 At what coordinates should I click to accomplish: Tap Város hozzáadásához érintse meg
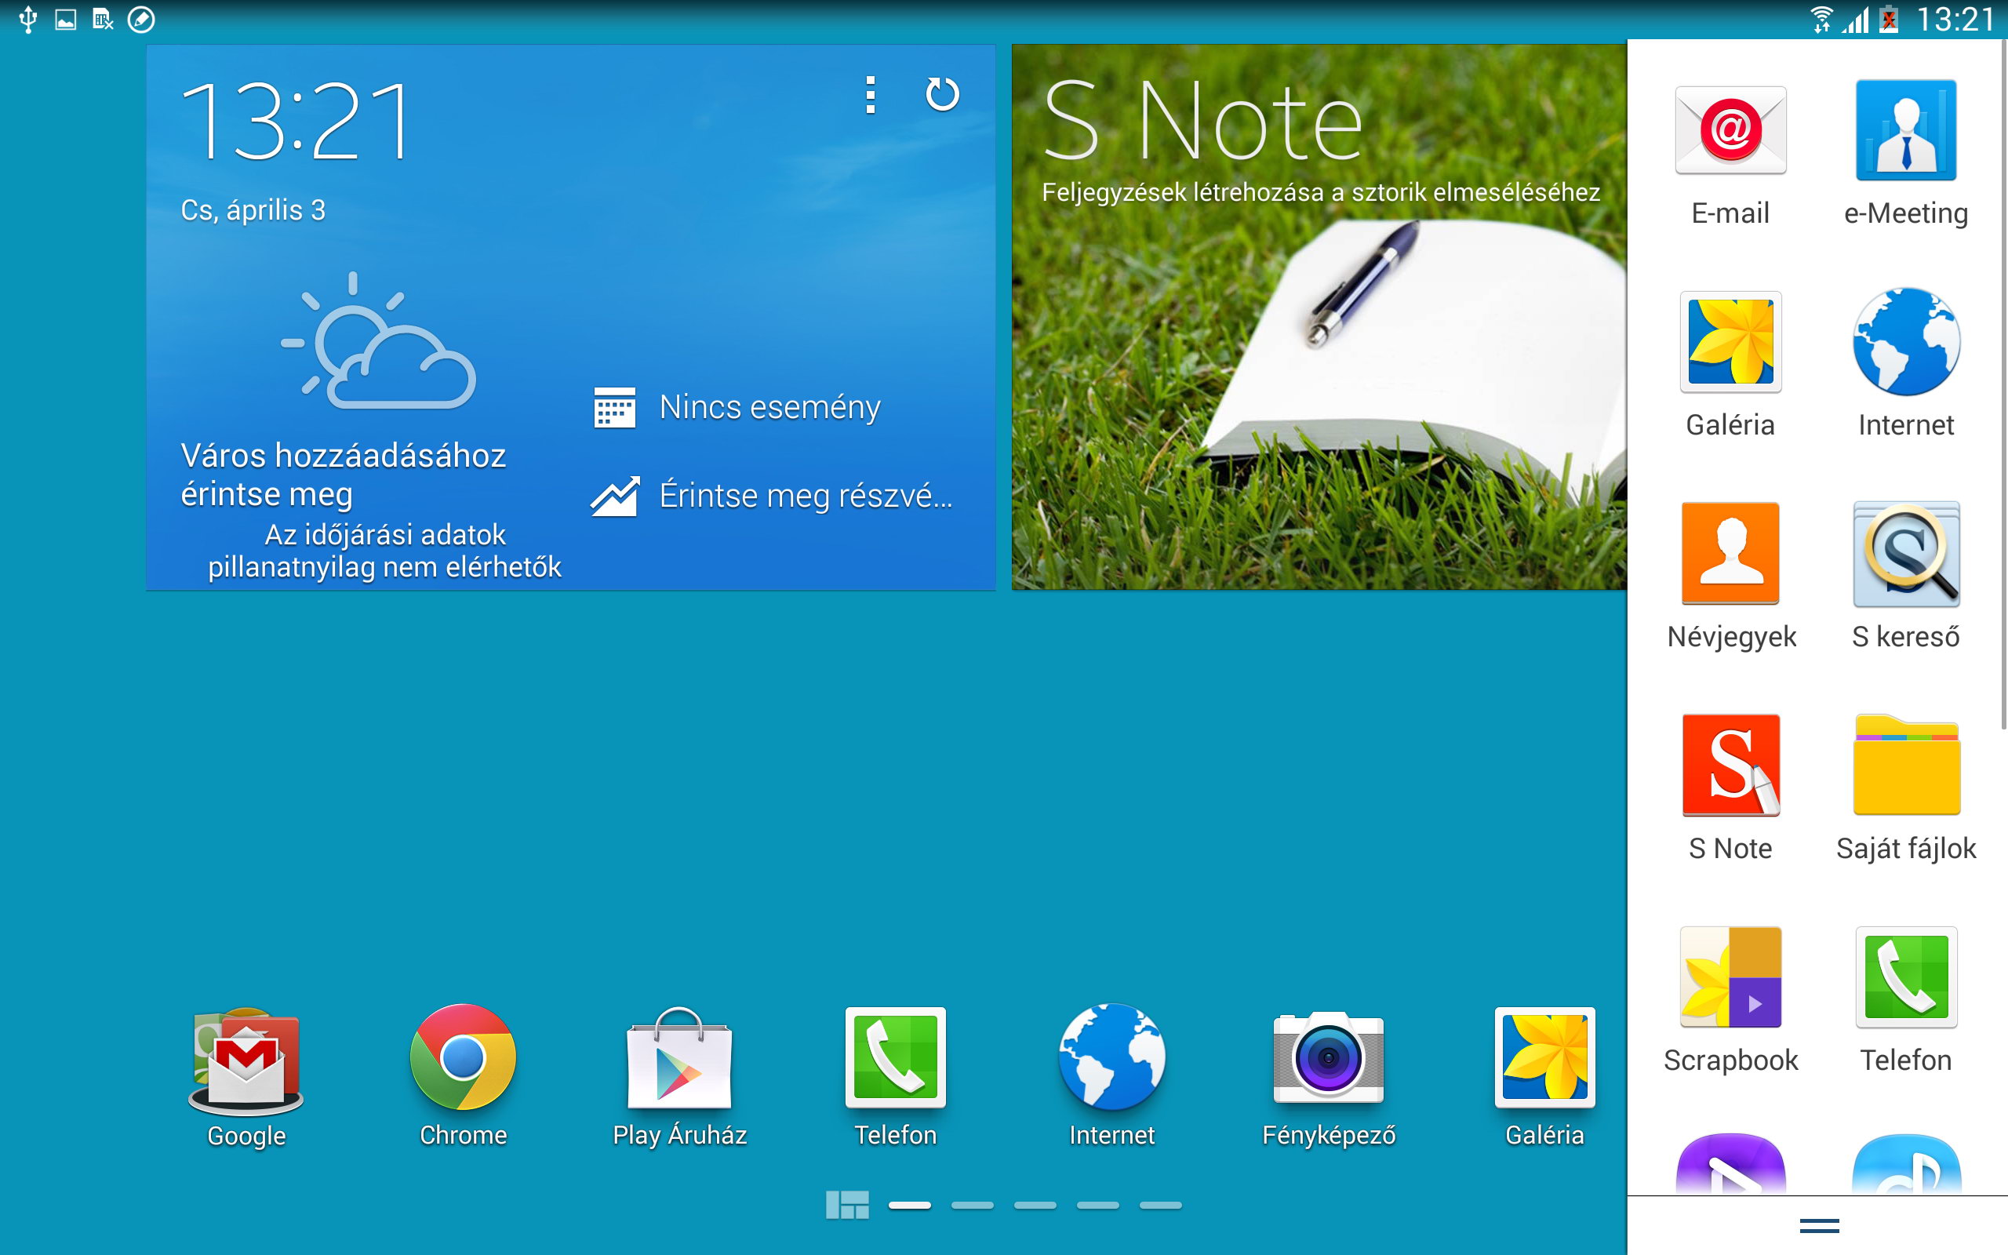pyautogui.click(x=344, y=475)
